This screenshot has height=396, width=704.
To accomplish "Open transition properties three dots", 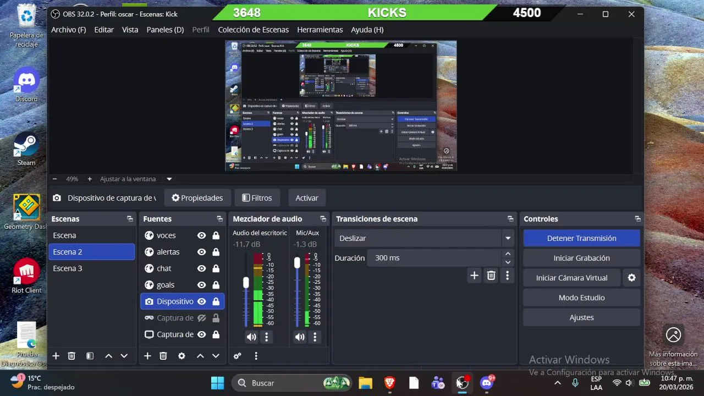I will coord(507,276).
